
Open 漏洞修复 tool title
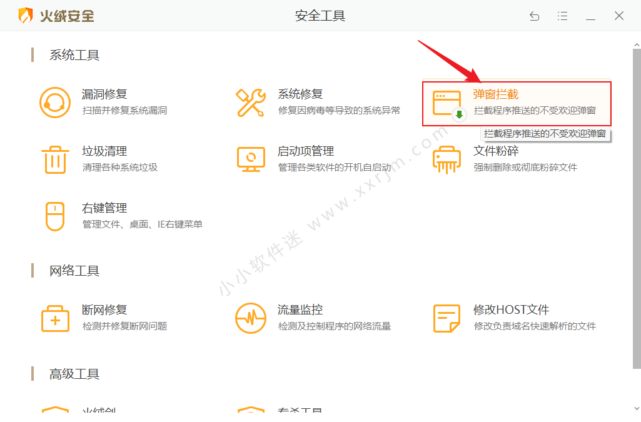(x=104, y=94)
